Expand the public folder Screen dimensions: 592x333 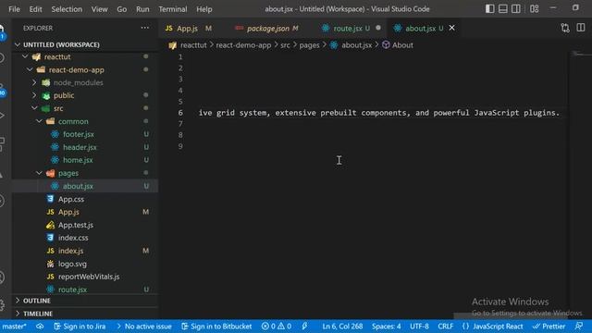(34, 95)
